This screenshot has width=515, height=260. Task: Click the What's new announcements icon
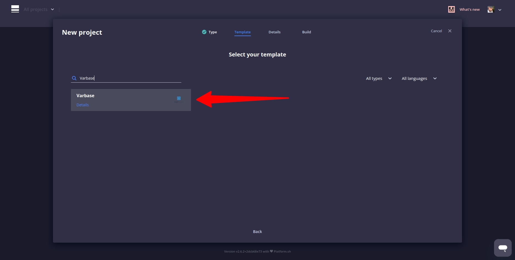(x=451, y=9)
